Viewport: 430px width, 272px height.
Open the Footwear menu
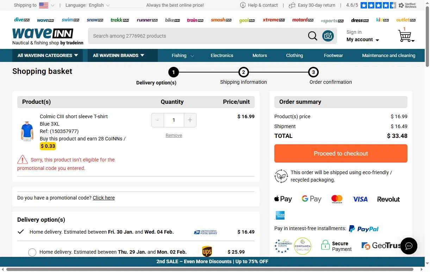click(333, 55)
